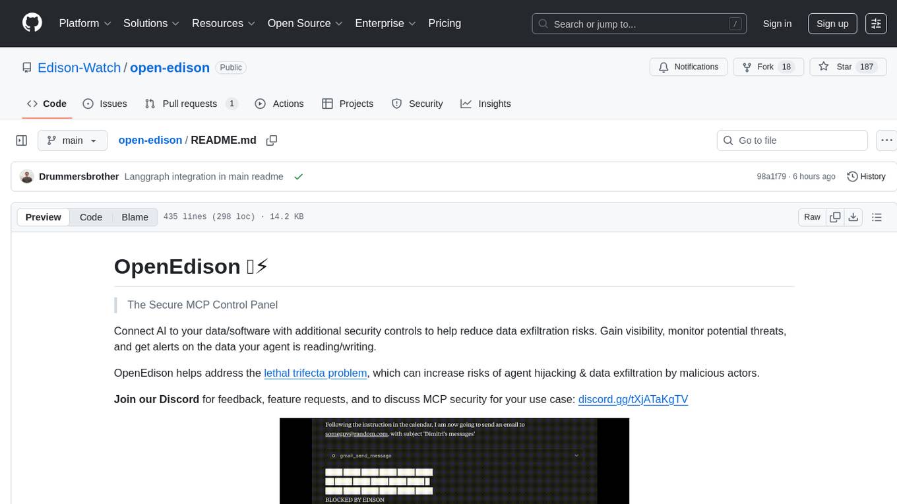Click the Star count 187
Image resolution: width=897 pixels, height=504 pixels.
[x=867, y=67]
